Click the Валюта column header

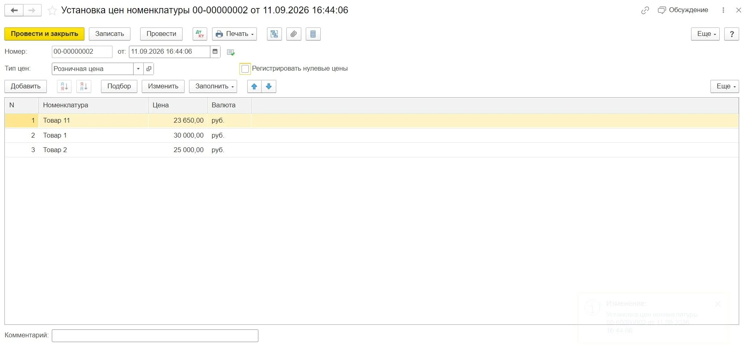229,105
